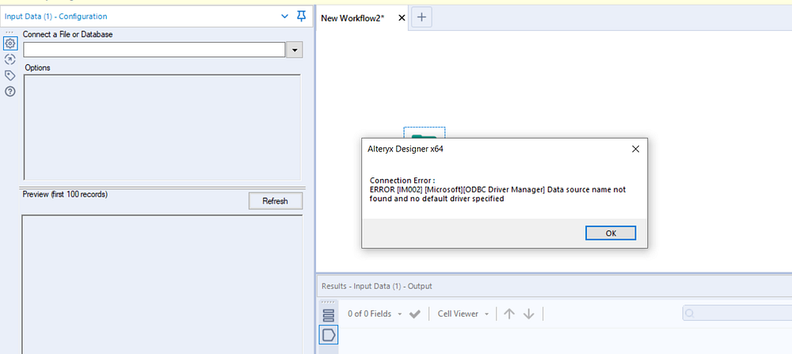Show the messages list view in Results
This screenshot has width=792, height=354.
[x=329, y=316]
